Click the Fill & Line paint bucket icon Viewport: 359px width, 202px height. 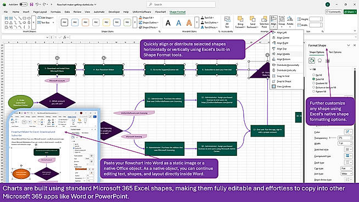coord(312,60)
